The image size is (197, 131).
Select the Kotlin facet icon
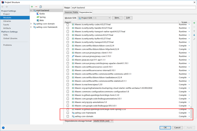click(38, 14)
